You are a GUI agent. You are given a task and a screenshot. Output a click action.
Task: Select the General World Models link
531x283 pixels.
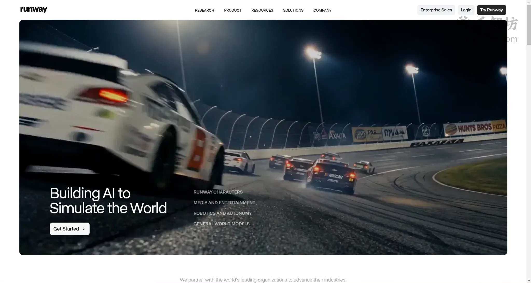222,224
